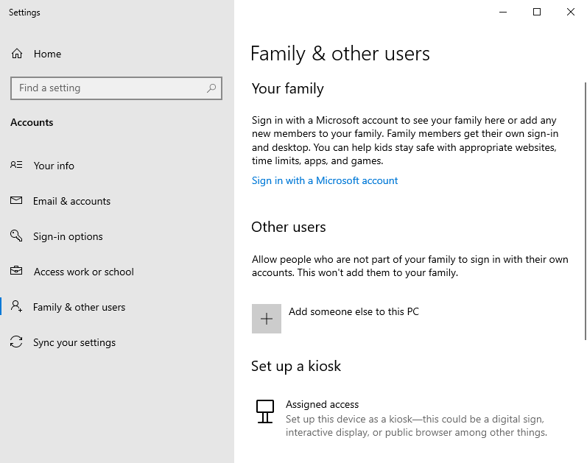The height and width of the screenshot is (463, 587).
Task: Click the Email & accounts envelope icon
Action: coord(16,201)
